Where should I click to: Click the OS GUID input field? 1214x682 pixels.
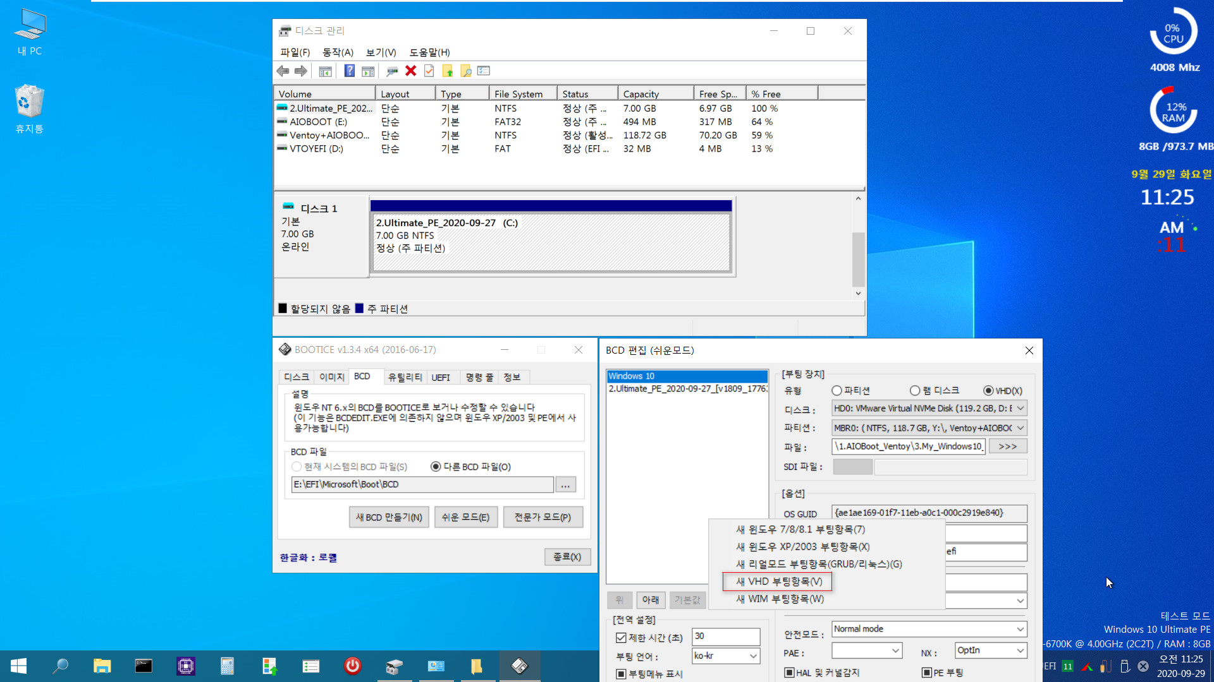tap(929, 513)
